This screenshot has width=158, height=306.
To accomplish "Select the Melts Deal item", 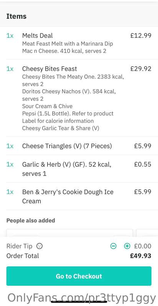I will (x=79, y=43).
